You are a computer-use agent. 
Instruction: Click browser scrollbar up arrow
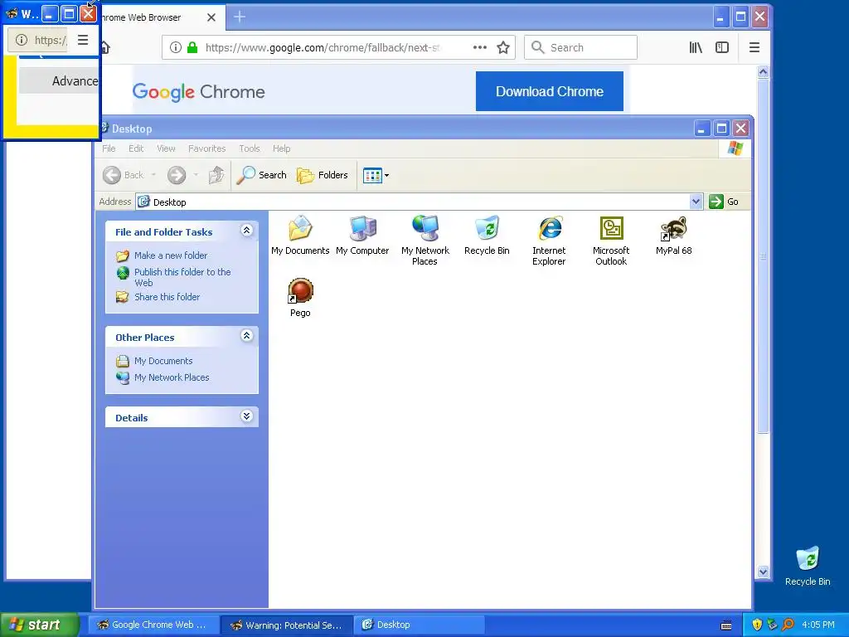click(x=763, y=71)
